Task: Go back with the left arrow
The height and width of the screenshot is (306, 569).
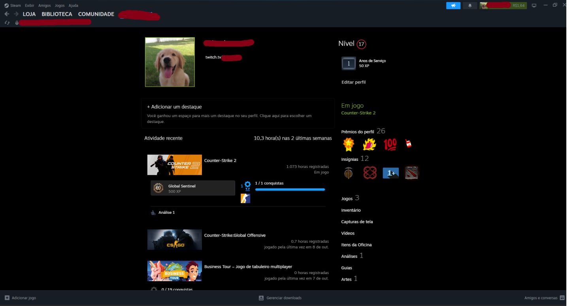Action: click(x=7, y=14)
